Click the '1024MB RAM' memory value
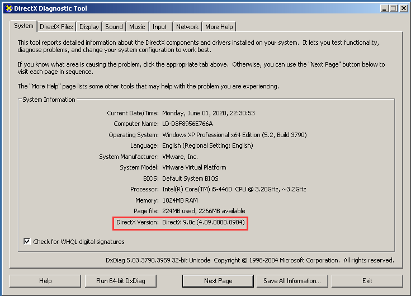The height and width of the screenshot is (296, 411). [x=180, y=200]
